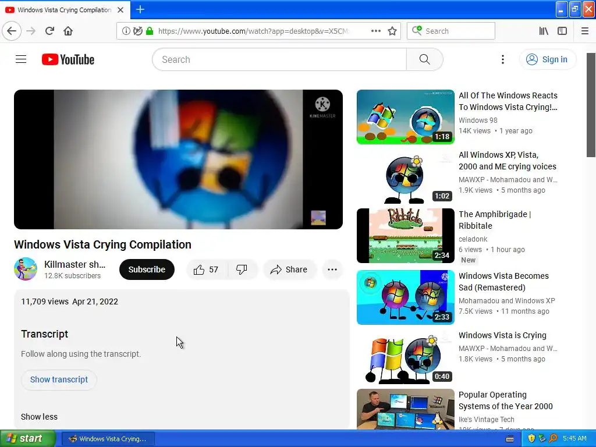596x447 pixels.
Task: Open the Windows start menu
Action: pos(27,438)
